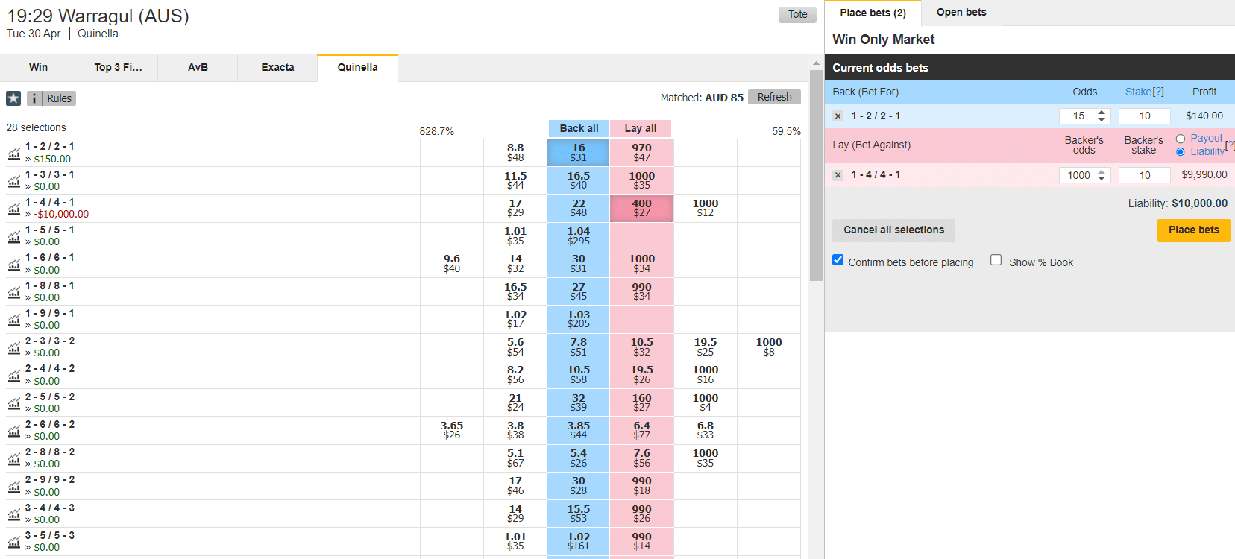This screenshot has height=559, width=1235.
Task: Edit the stake amount for the lay bet
Action: coord(1144,174)
